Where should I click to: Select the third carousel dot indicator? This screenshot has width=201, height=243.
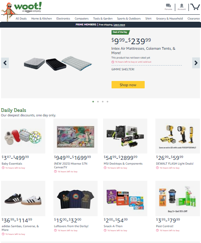103,102
